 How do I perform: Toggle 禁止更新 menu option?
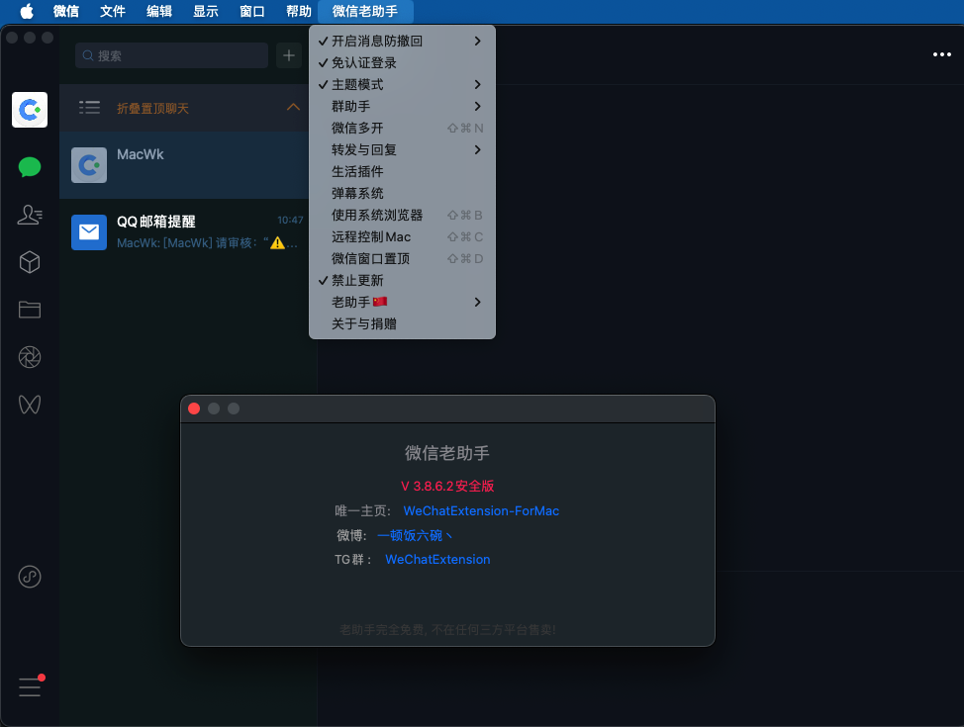402,280
